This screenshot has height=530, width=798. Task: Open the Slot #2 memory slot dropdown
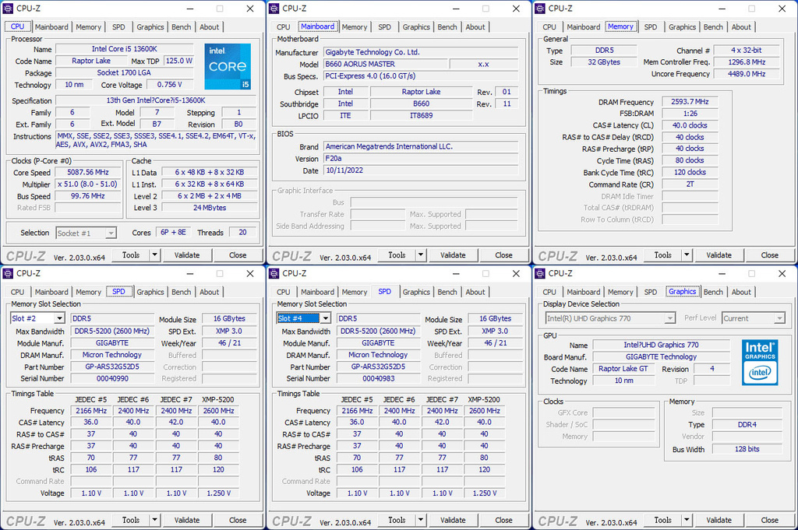59,318
